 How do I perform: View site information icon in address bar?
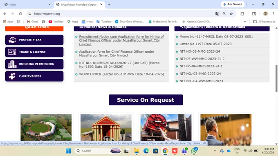(30, 13)
